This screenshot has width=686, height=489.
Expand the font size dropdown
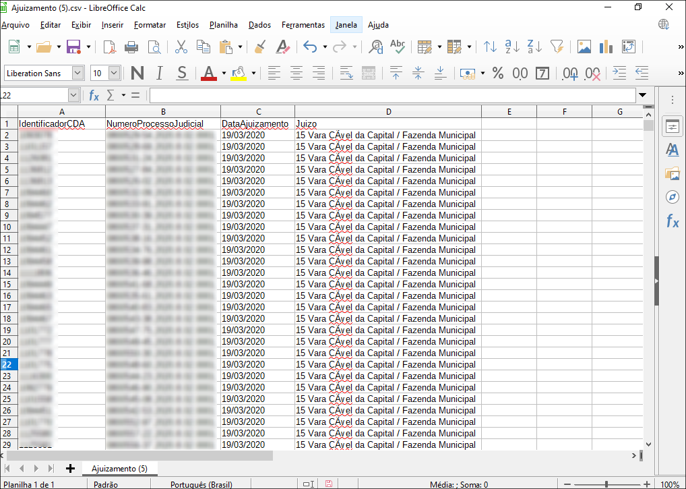click(114, 74)
